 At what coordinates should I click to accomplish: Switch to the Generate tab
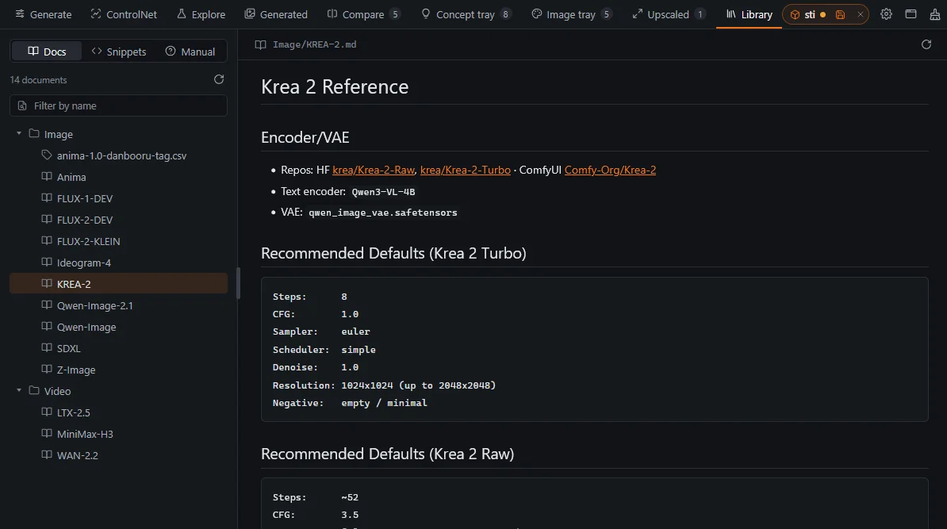43,14
